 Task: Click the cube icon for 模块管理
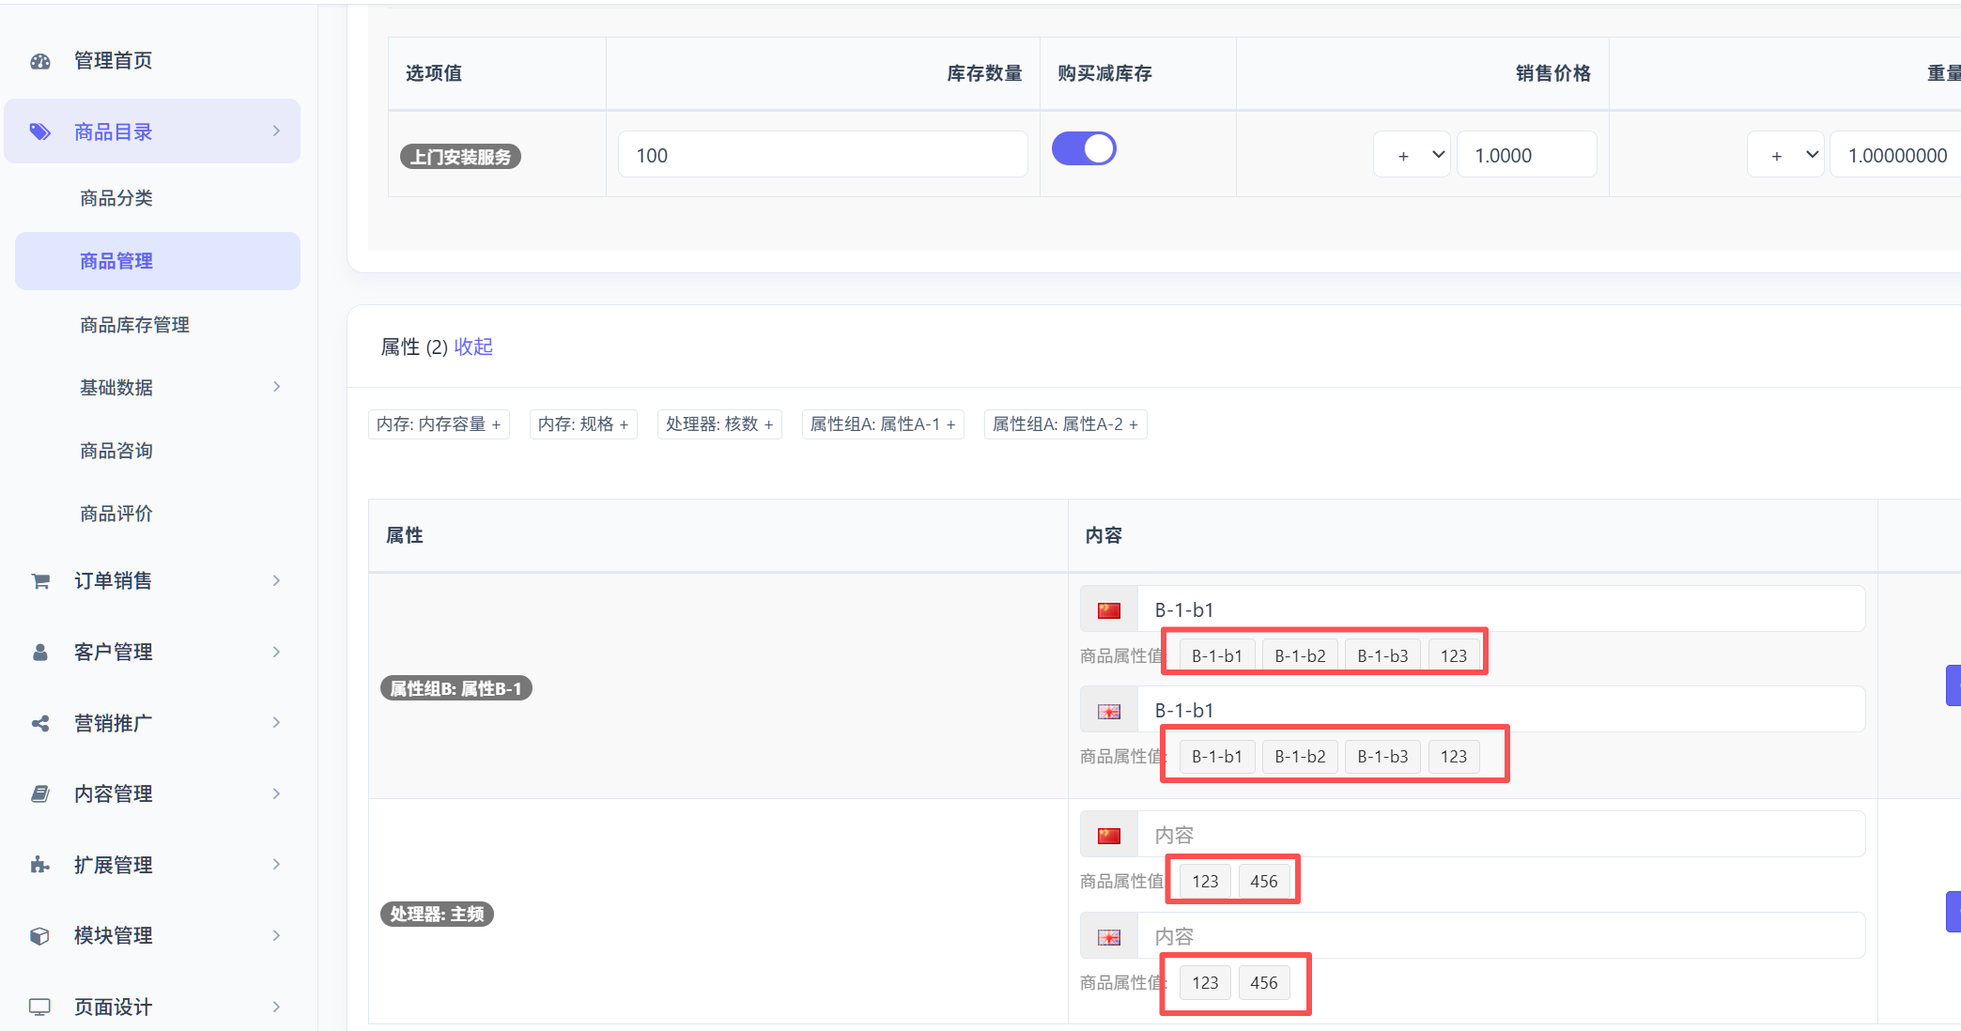pos(40,936)
